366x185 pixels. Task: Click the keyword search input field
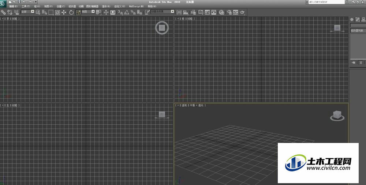coord(326,2)
